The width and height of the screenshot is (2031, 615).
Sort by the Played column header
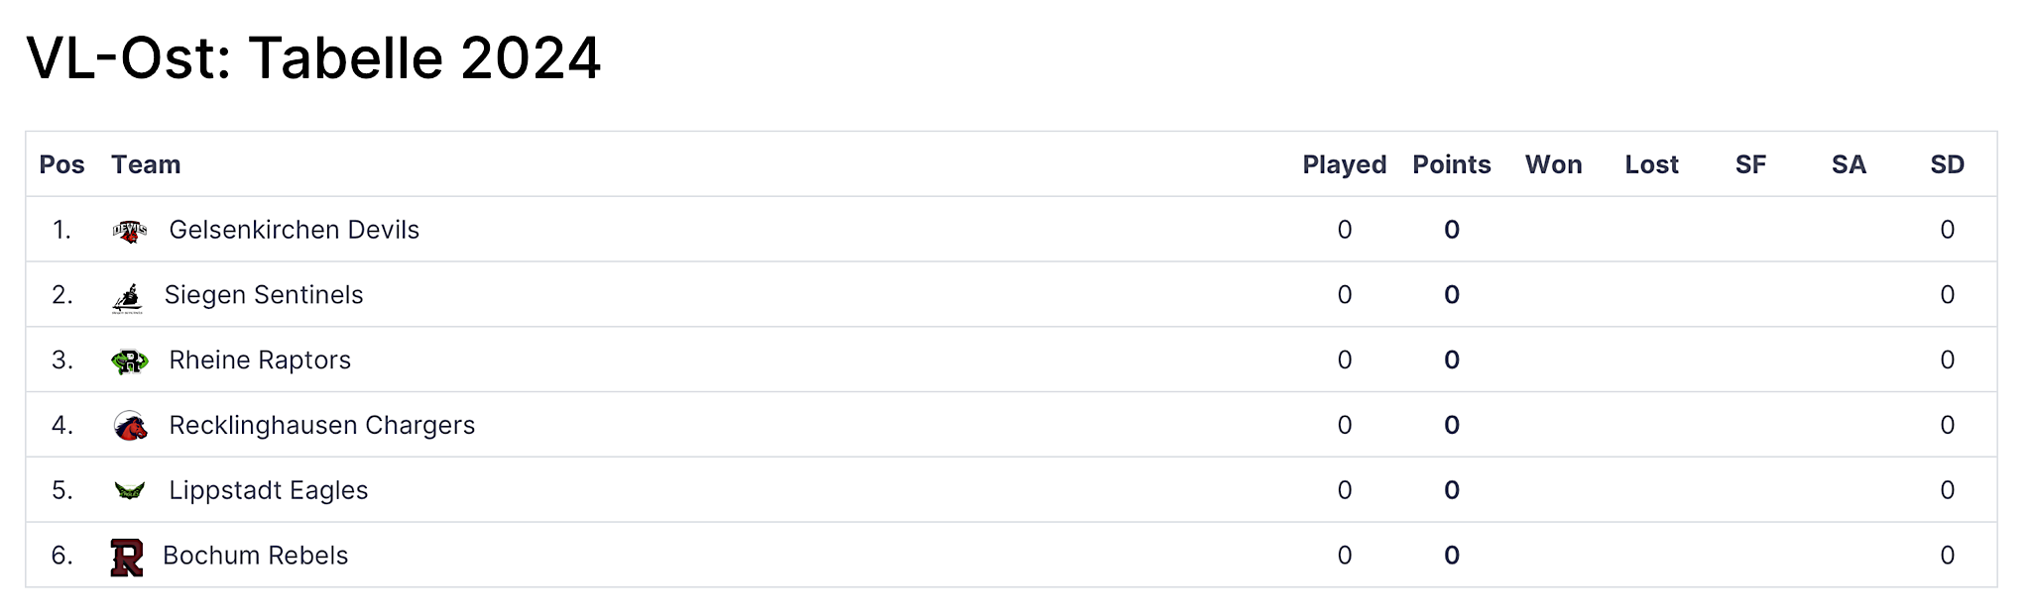[1344, 164]
